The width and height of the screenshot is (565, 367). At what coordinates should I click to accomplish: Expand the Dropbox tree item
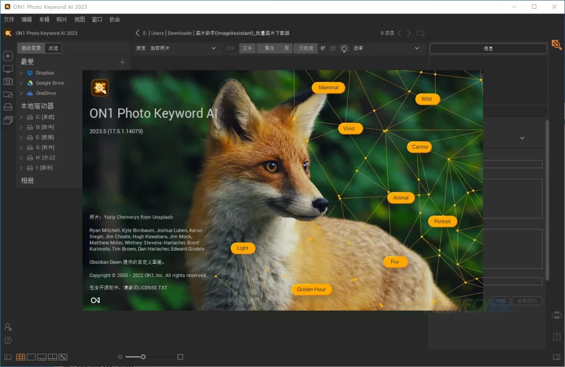pyautogui.click(x=21, y=73)
